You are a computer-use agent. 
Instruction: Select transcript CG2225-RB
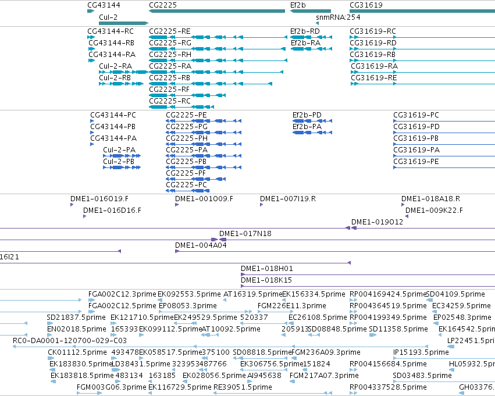[211, 84]
